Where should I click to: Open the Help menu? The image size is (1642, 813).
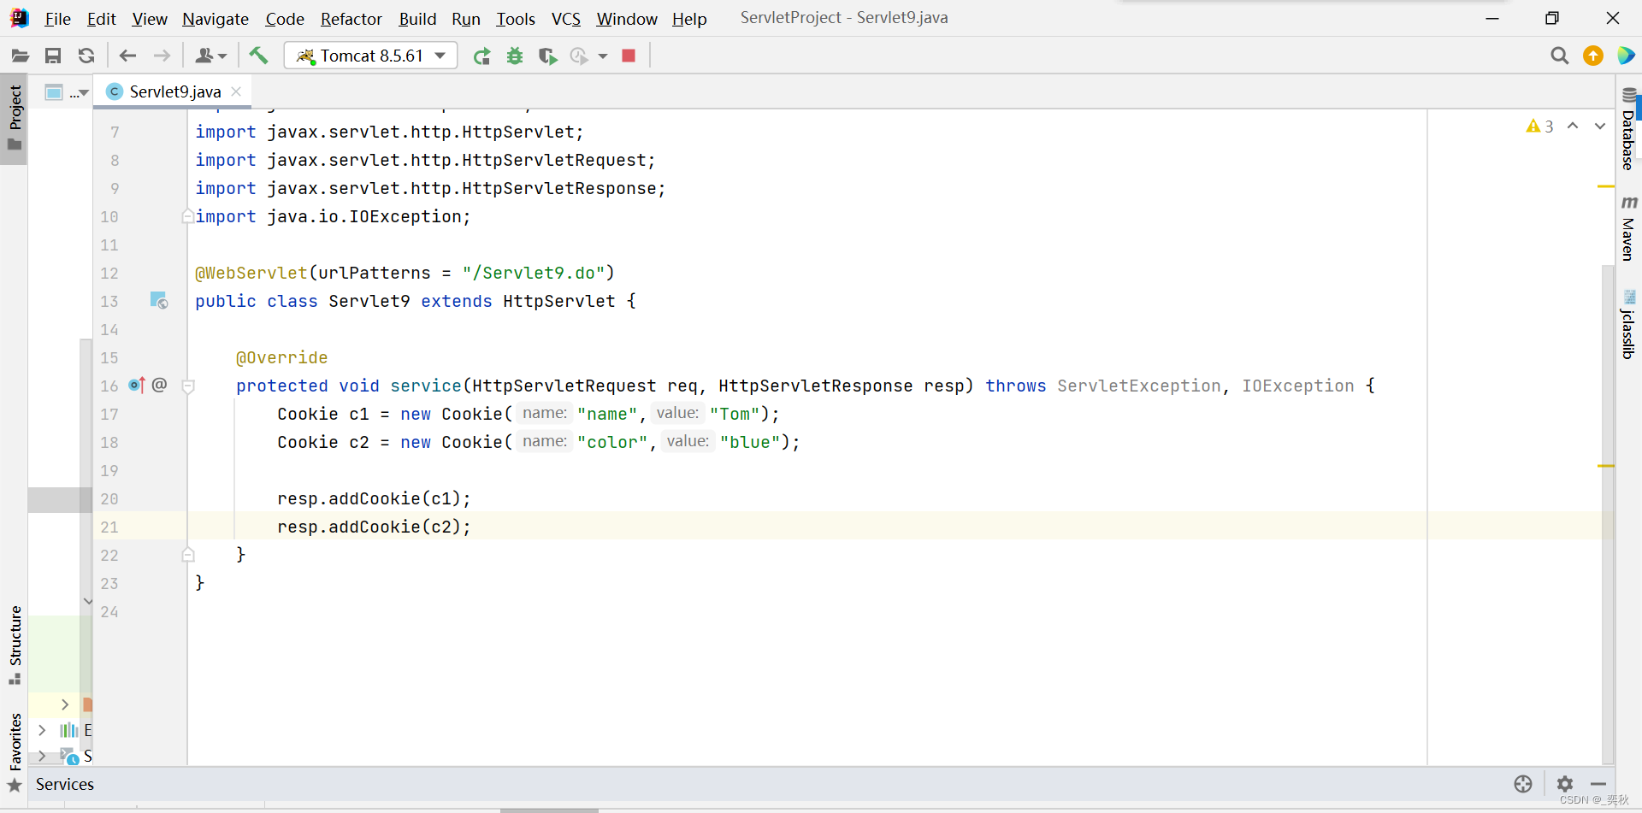click(689, 19)
